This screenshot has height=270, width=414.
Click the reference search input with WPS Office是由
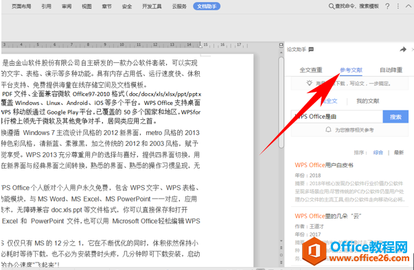pos(337,116)
